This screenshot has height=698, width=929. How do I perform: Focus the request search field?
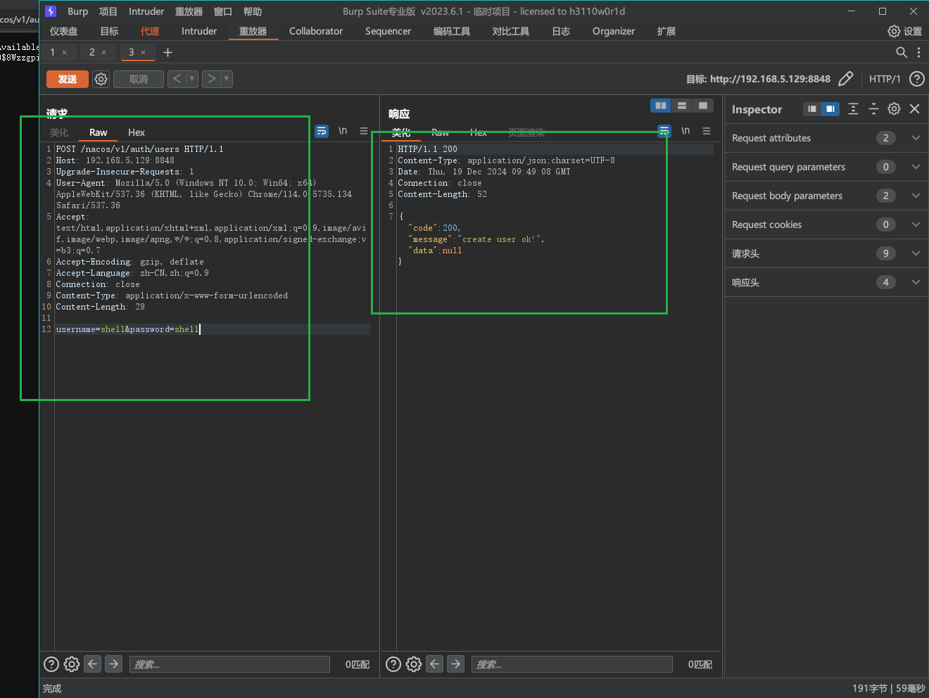click(x=229, y=664)
